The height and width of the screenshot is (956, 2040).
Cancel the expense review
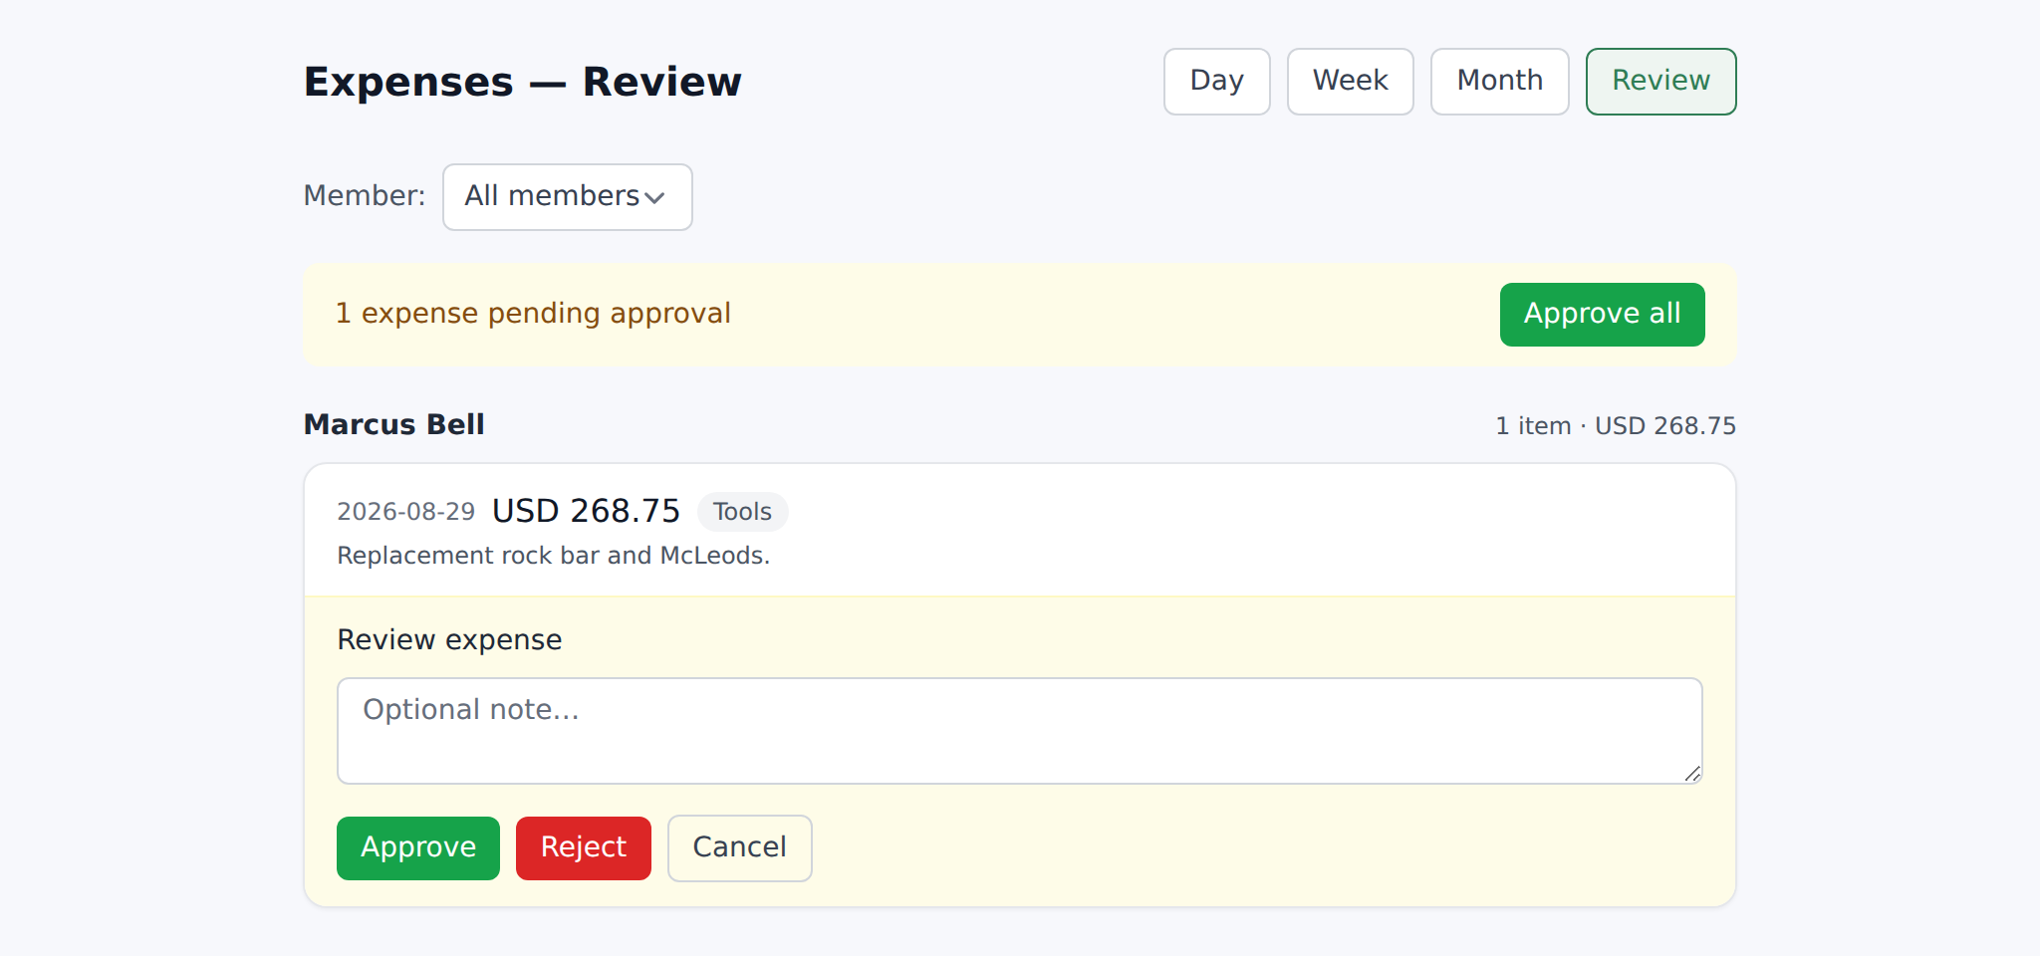pyautogui.click(x=739, y=848)
